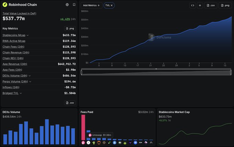
Task: Click the Stablecoins Market Cap card title
Action: click(x=174, y=112)
